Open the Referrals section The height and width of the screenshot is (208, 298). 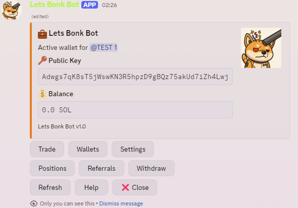tap(102, 168)
